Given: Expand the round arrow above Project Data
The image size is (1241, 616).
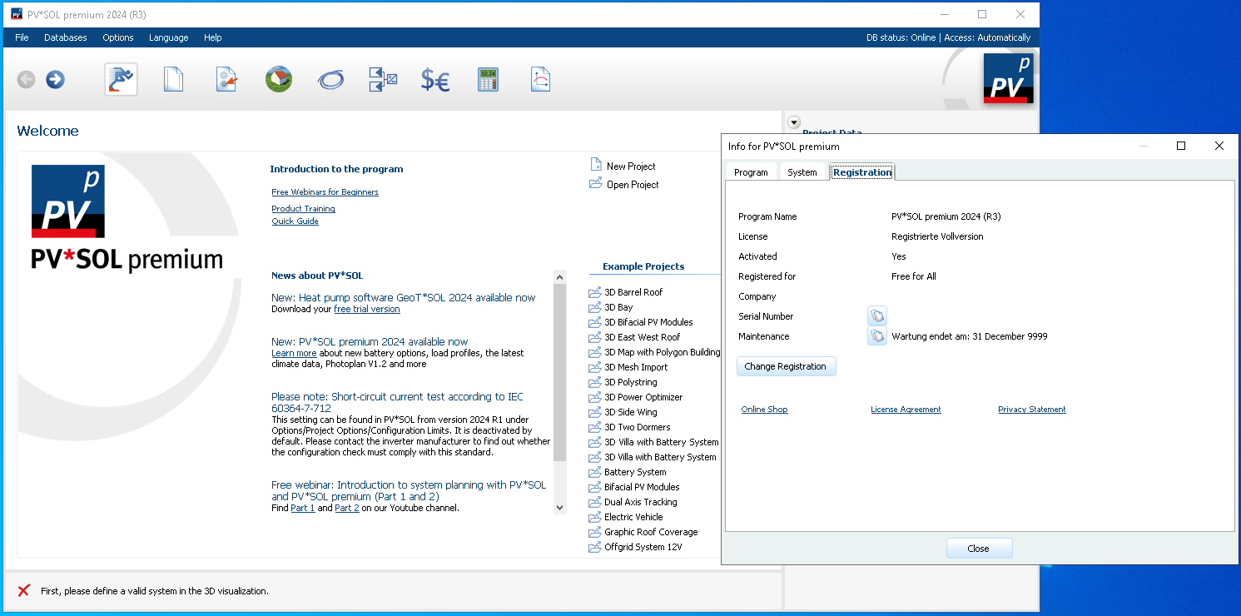Looking at the screenshot, I should 793,122.
